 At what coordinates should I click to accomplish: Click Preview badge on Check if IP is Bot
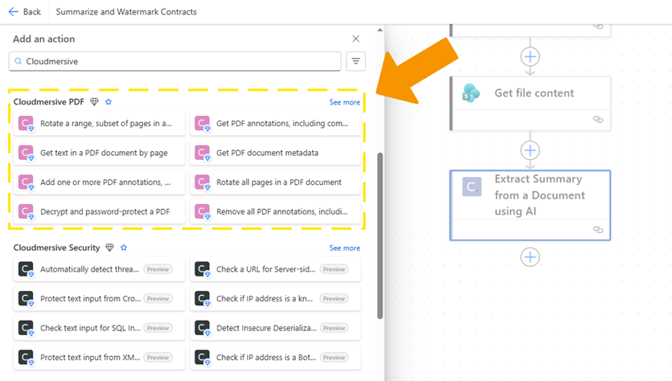[x=334, y=358]
